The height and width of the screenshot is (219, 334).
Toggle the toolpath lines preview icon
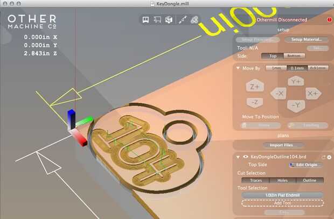pyautogui.click(x=183, y=20)
